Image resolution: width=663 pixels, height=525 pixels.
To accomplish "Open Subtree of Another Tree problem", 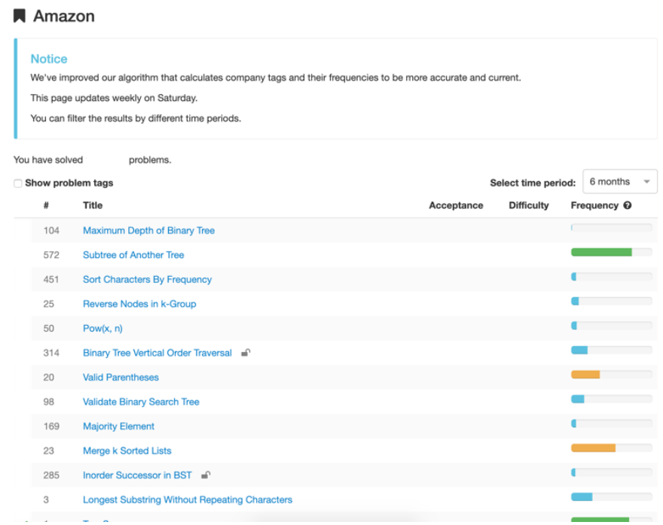I will tap(133, 255).
